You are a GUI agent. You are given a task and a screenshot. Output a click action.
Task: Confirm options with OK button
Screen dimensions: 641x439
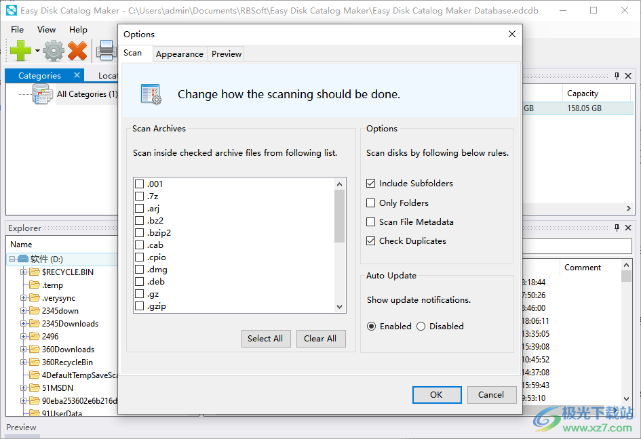coord(437,394)
